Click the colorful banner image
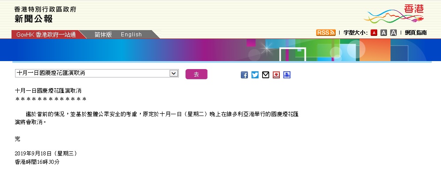 click(x=220, y=50)
